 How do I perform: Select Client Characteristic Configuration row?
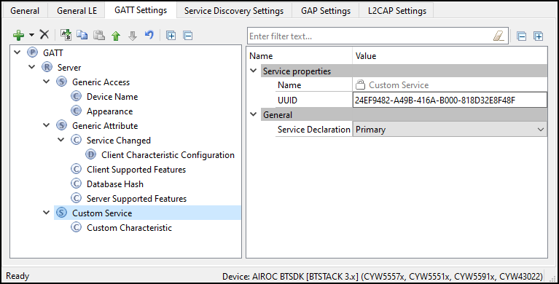(168, 154)
